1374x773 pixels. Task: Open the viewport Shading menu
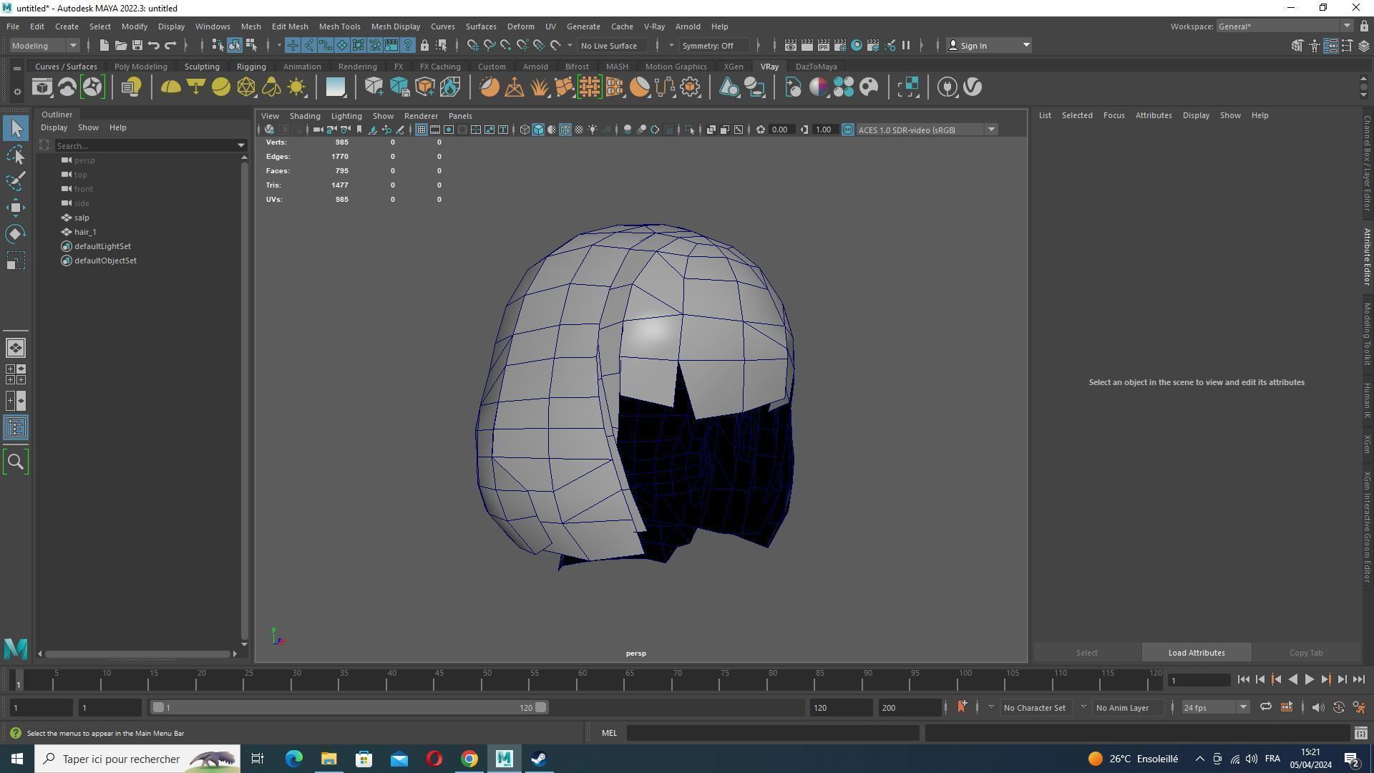304,116
